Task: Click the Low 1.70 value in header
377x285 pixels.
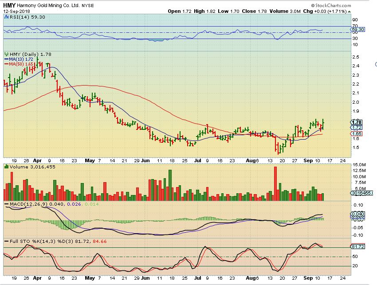Action: pos(228,11)
